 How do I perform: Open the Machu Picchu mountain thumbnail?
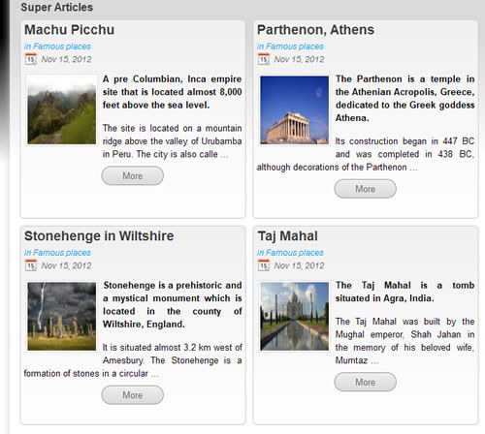click(x=61, y=109)
